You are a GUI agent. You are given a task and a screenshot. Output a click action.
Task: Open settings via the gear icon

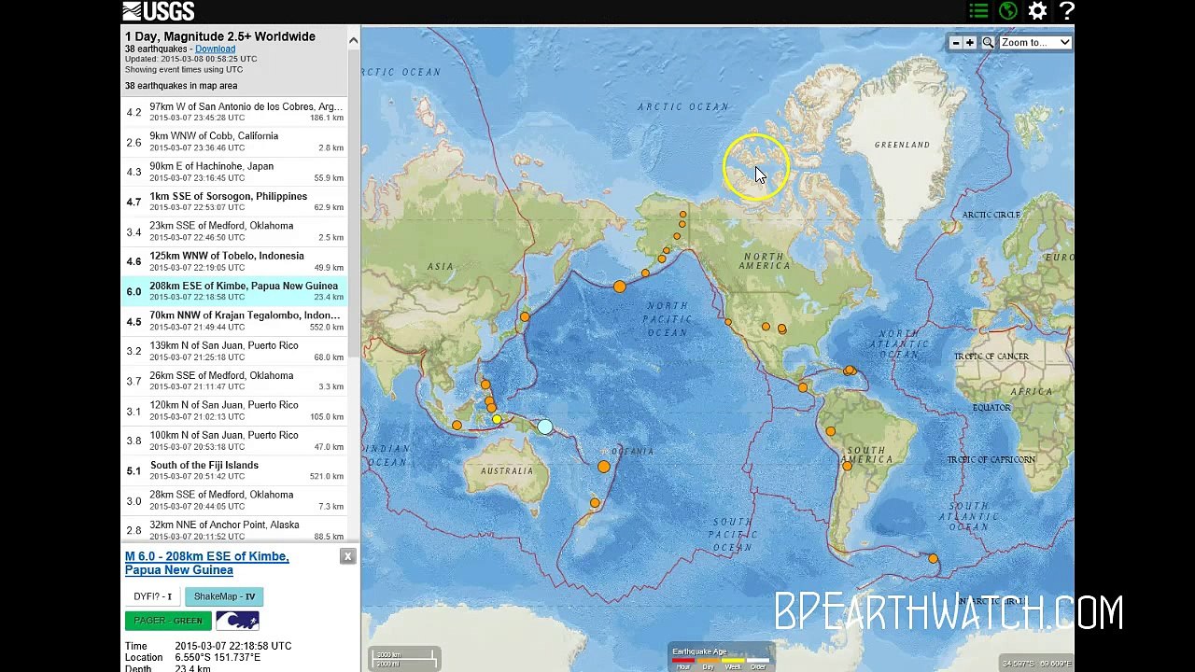click(1037, 11)
